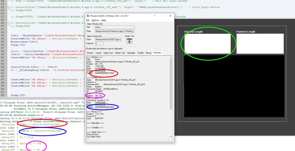Click the AutoIt Window Info title bar icon
This screenshot has height=151, width=295.
coord(88,16)
